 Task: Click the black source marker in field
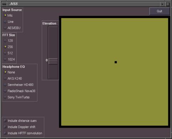point(116,62)
